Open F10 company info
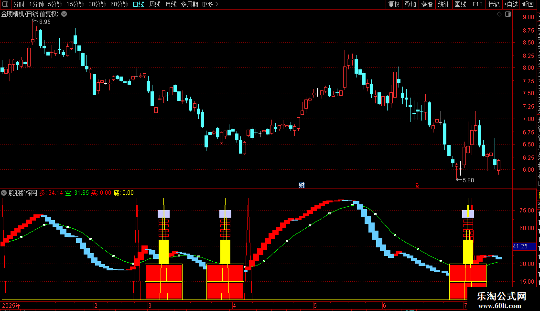Screen dimensions: 540x311 [477, 4]
